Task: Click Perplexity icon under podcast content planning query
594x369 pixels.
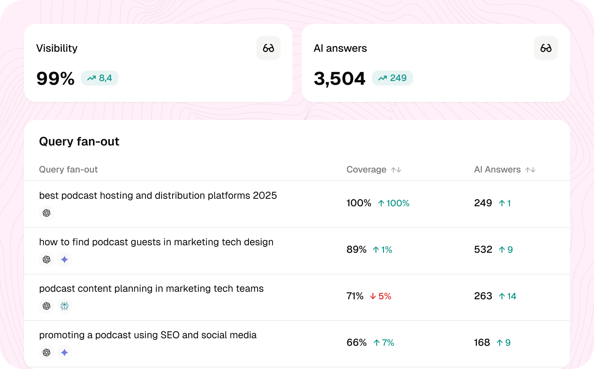Action: point(64,306)
